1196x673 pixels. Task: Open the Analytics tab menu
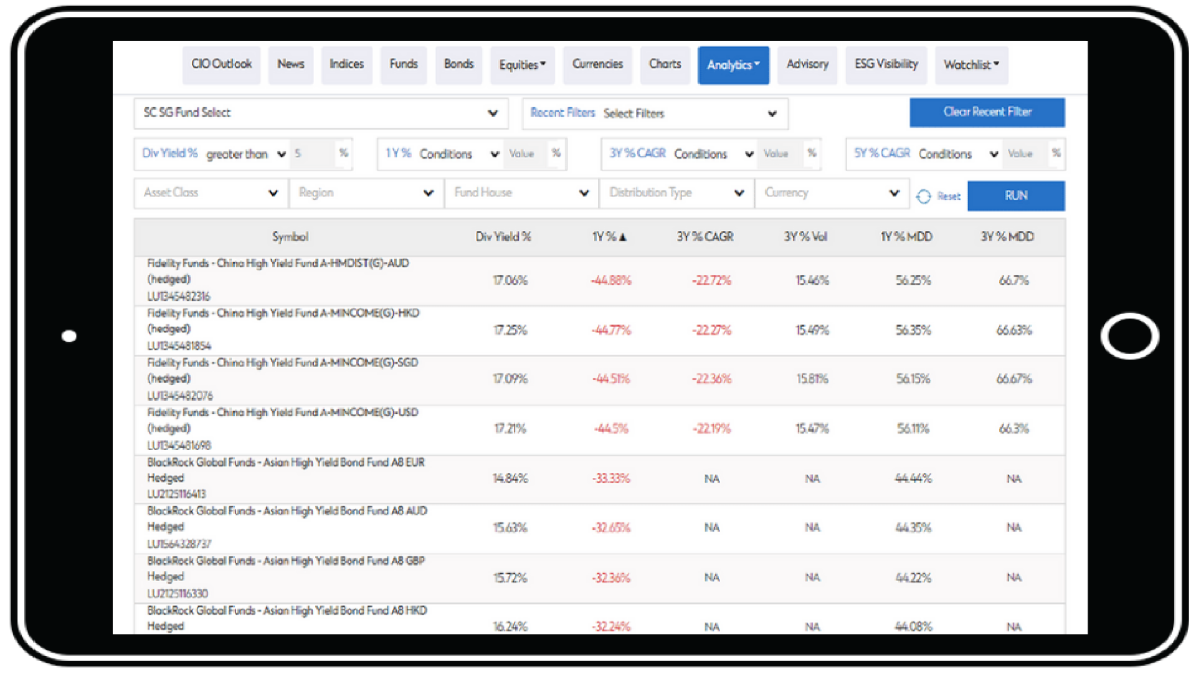pyautogui.click(x=733, y=65)
